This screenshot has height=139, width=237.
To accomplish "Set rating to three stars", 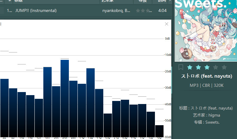I will 207,67.
